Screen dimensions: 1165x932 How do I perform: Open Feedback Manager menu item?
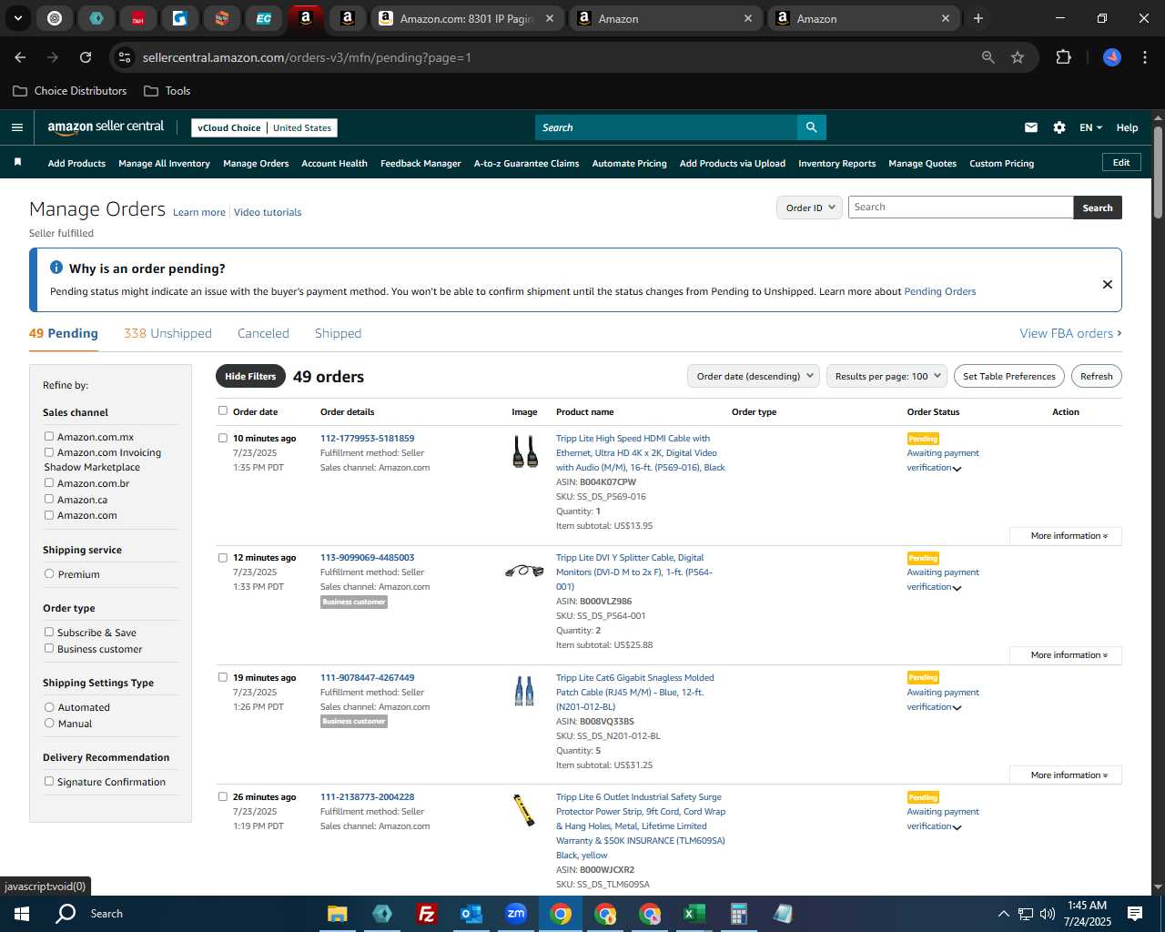coord(420,163)
